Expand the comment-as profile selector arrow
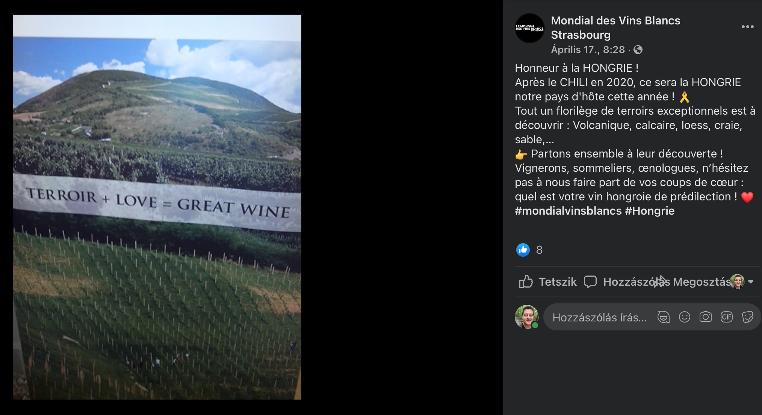This screenshot has height=415, width=762. tap(751, 282)
